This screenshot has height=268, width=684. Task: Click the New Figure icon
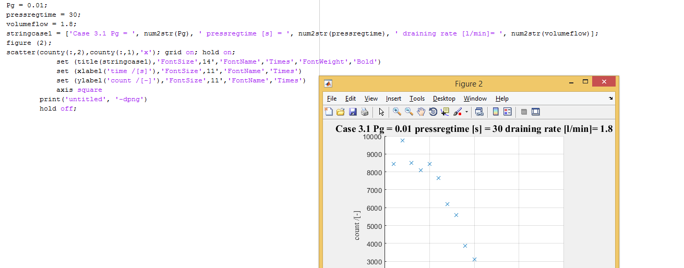pos(329,112)
